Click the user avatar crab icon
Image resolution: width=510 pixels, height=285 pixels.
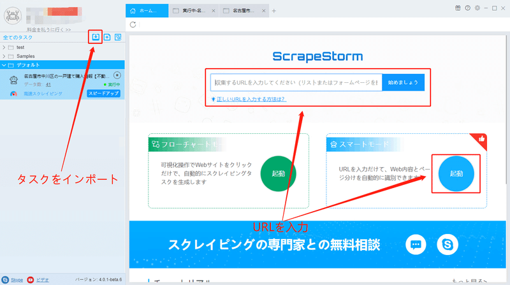13,15
